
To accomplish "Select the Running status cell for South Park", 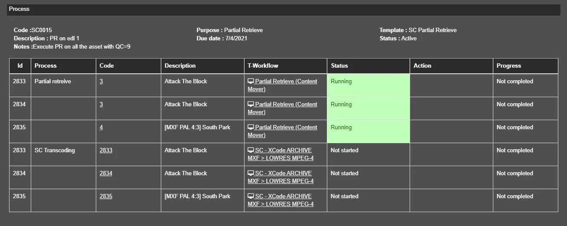I will click(x=368, y=131).
